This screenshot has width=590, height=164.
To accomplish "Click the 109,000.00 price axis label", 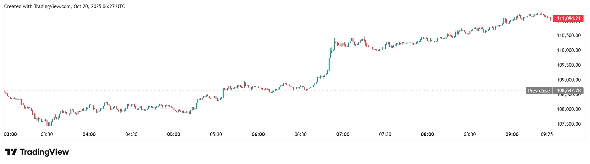I will point(568,80).
